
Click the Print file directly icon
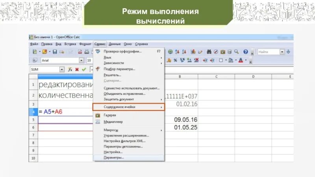(x=87, y=52)
